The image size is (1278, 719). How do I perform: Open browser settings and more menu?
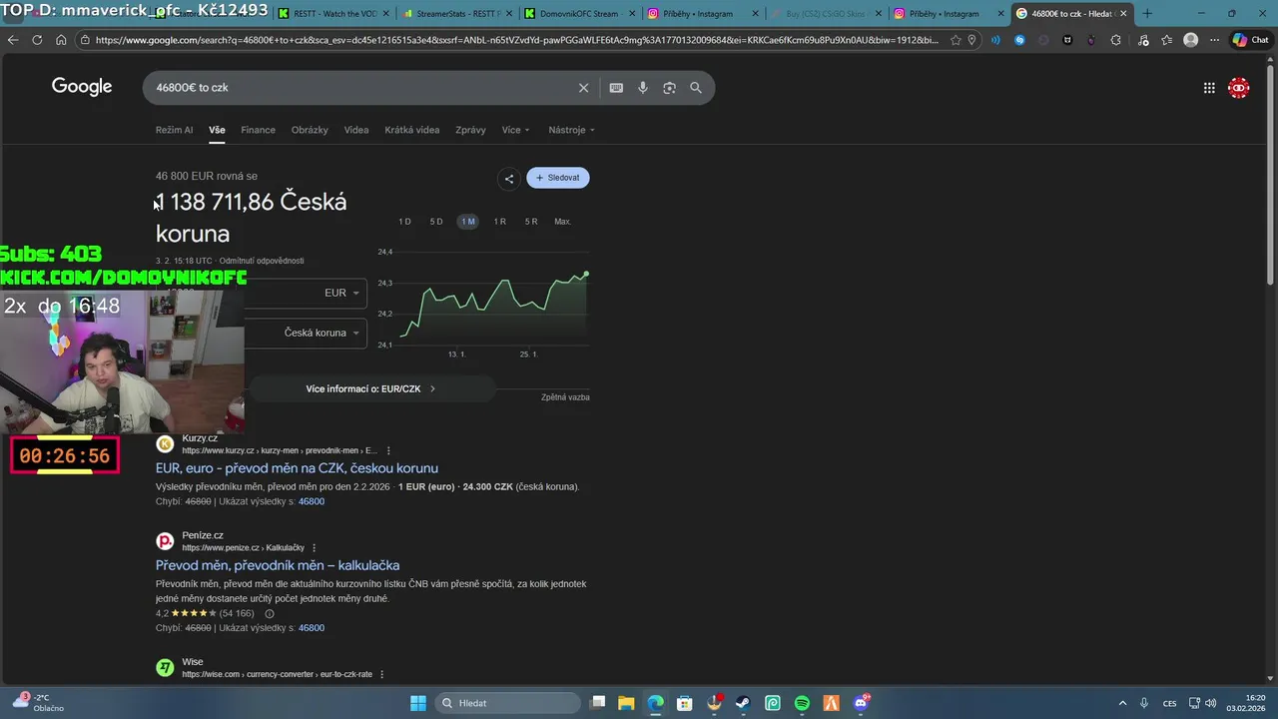point(1214,40)
